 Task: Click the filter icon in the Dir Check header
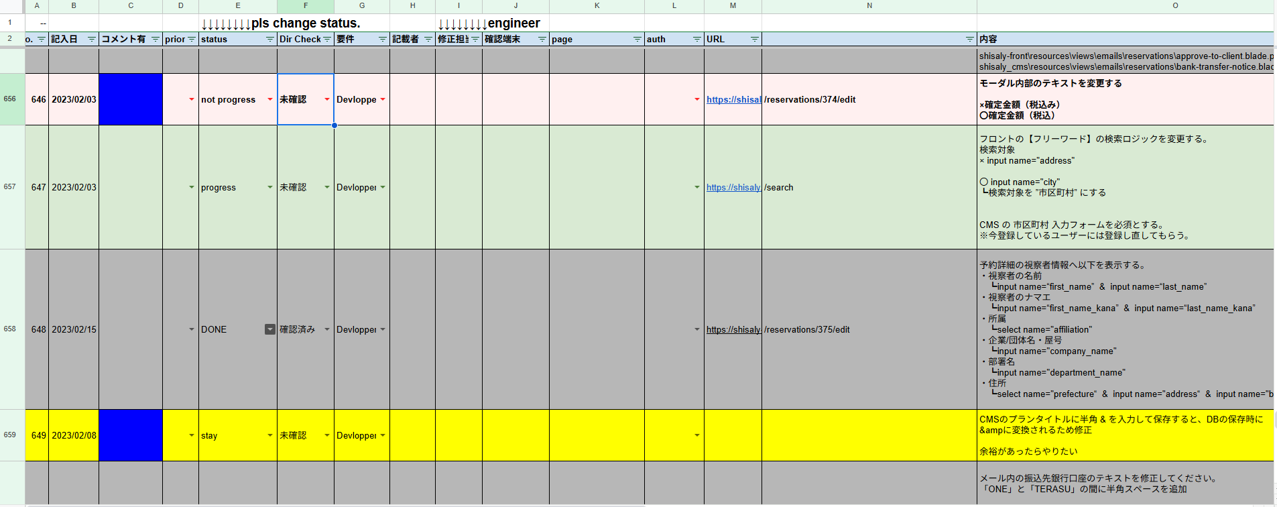point(327,40)
